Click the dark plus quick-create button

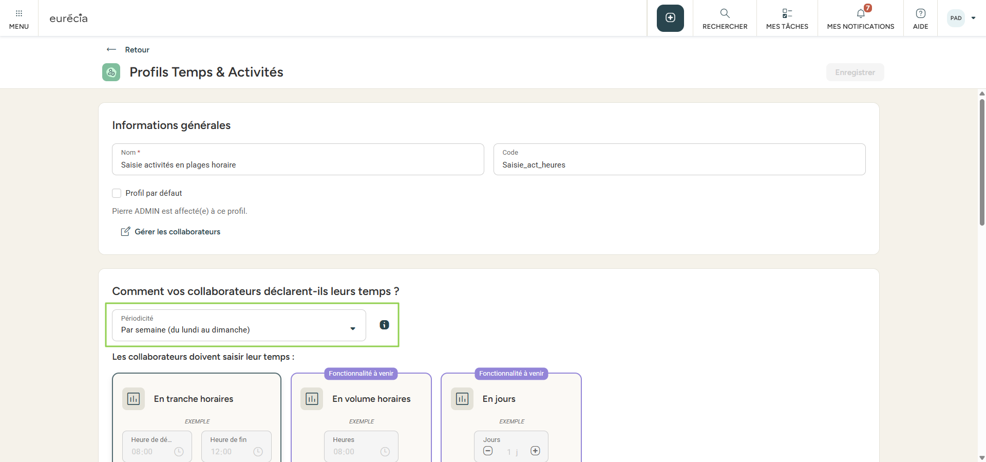[x=670, y=18]
